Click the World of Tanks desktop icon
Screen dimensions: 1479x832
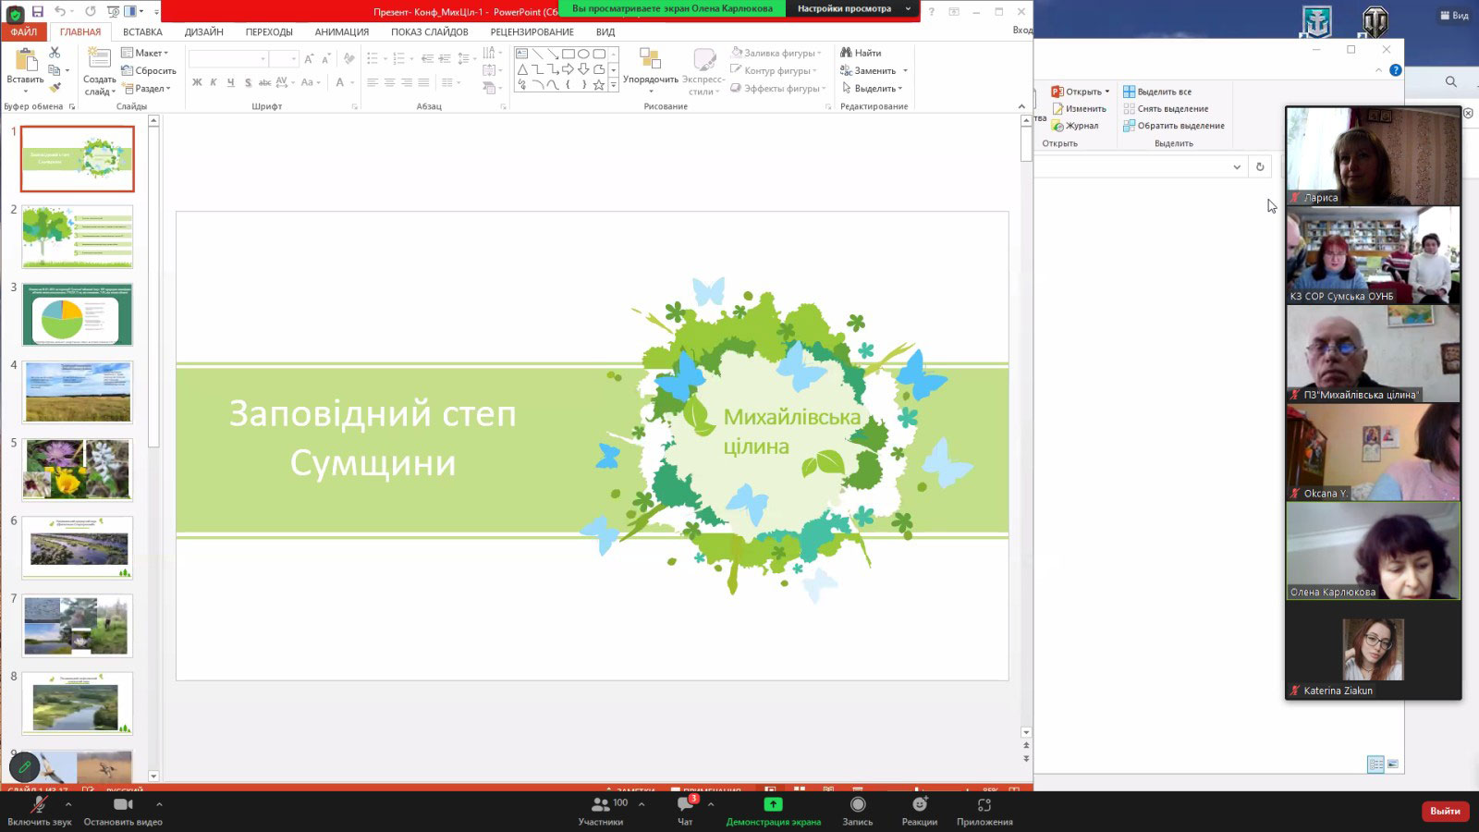pos(1375,20)
